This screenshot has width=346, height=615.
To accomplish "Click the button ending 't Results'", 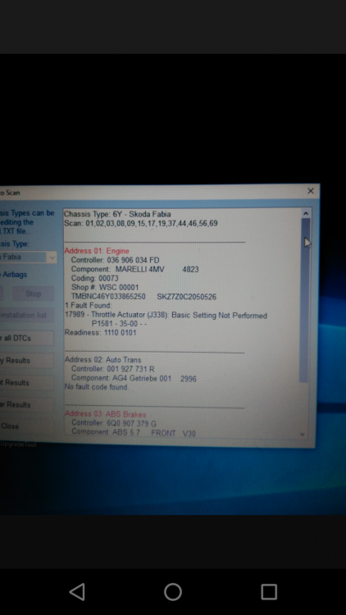I will pyautogui.click(x=27, y=382).
